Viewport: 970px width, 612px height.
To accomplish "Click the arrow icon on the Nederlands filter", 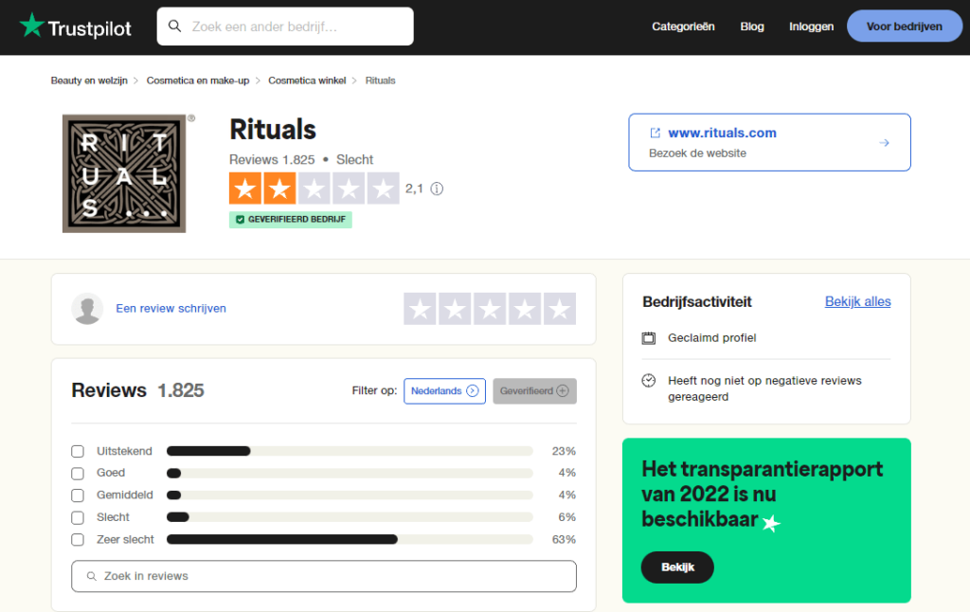I will click(473, 391).
